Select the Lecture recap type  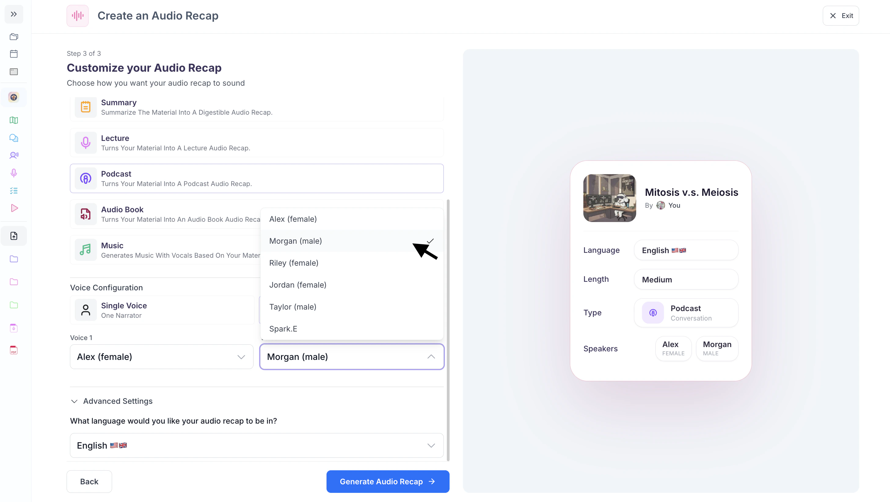(x=256, y=143)
